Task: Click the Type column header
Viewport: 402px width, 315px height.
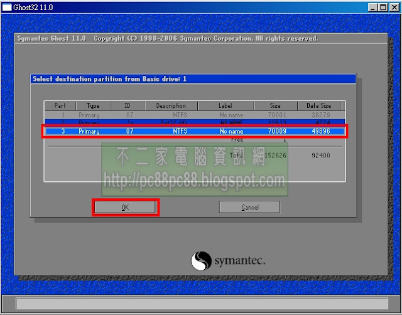Action: coord(93,106)
